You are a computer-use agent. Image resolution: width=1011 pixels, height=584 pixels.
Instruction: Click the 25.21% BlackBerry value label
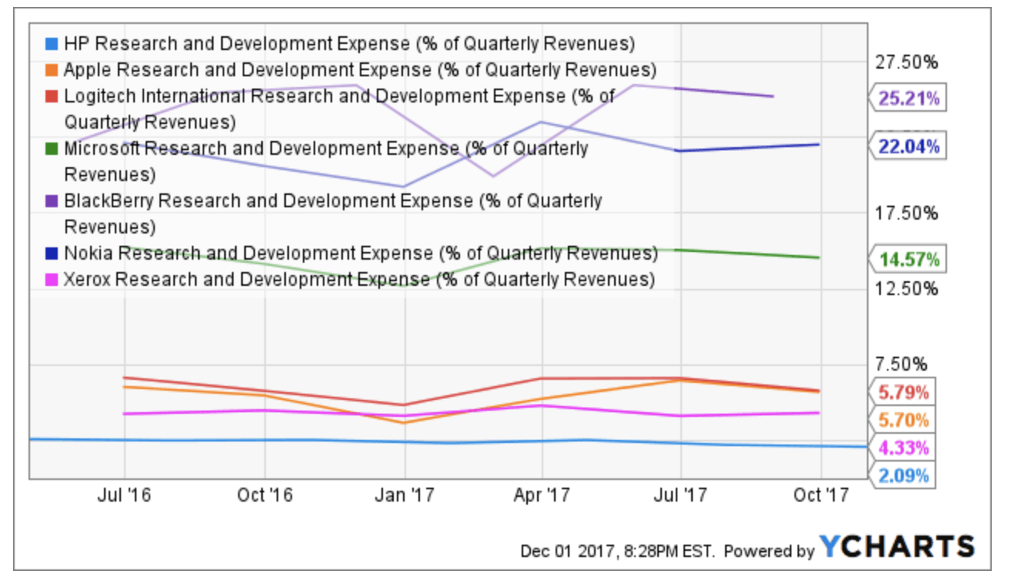coord(909,99)
